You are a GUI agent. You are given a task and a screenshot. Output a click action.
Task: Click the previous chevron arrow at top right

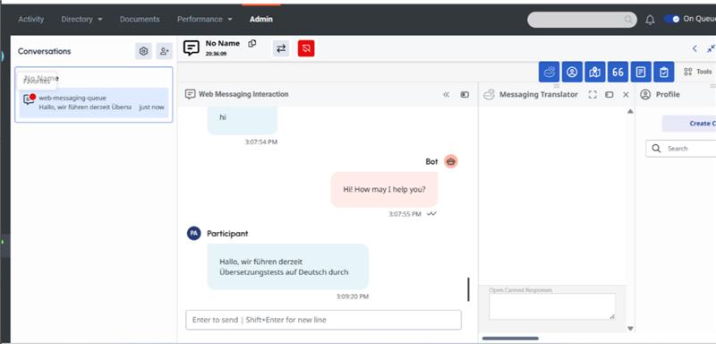[x=695, y=48]
